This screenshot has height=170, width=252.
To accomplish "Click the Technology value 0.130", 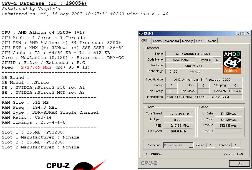I will [x=173, y=72].
